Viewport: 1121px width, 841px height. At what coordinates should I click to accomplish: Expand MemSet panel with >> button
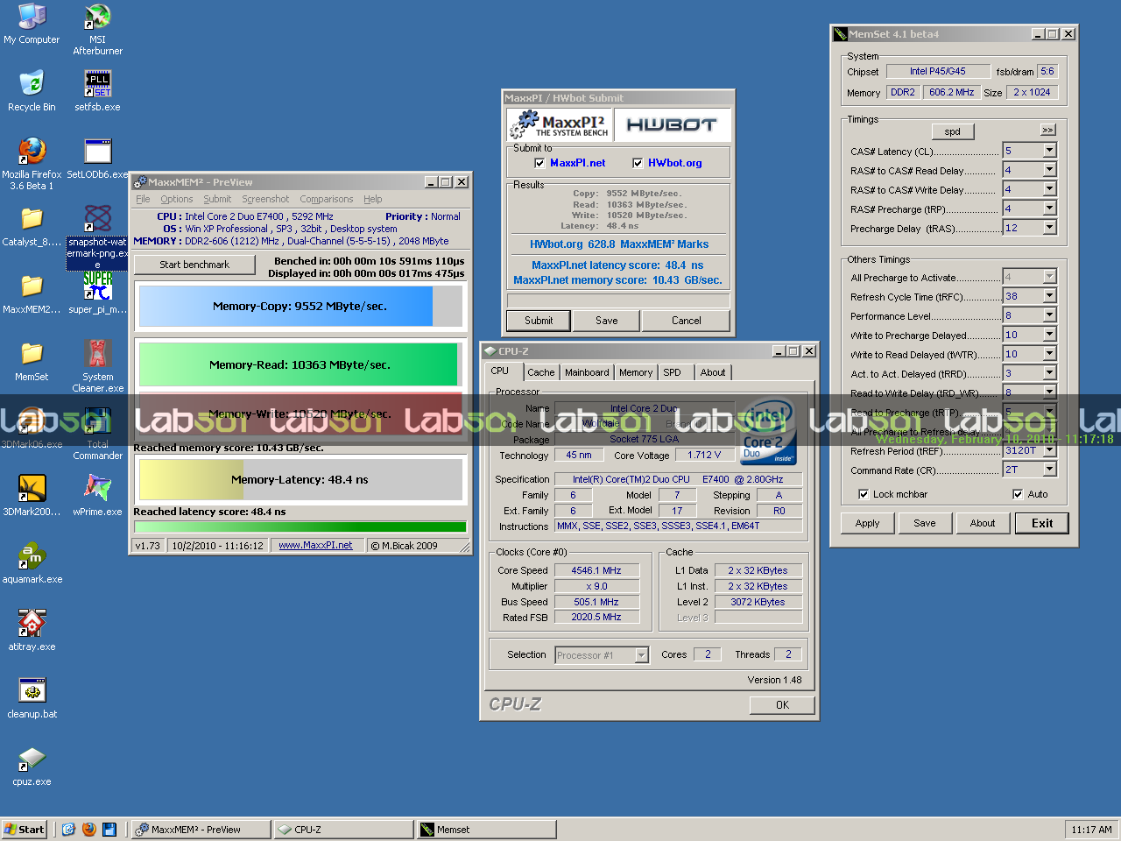point(1047,130)
